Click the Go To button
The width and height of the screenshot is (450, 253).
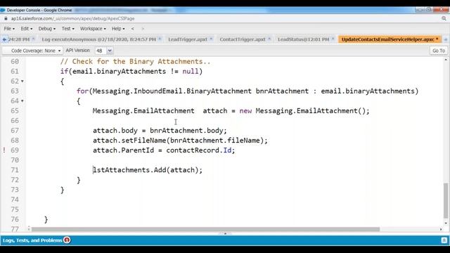tap(439, 51)
